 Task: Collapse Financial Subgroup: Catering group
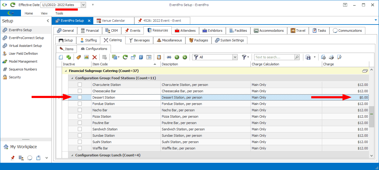(66, 71)
